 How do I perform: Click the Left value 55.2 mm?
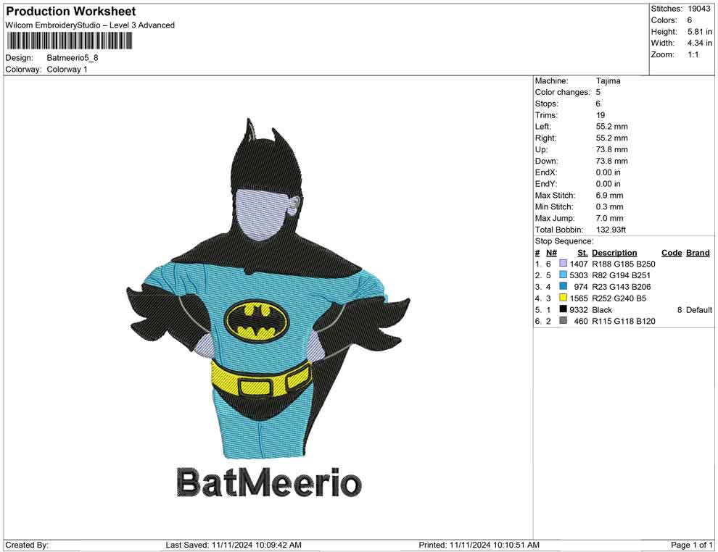(612, 126)
